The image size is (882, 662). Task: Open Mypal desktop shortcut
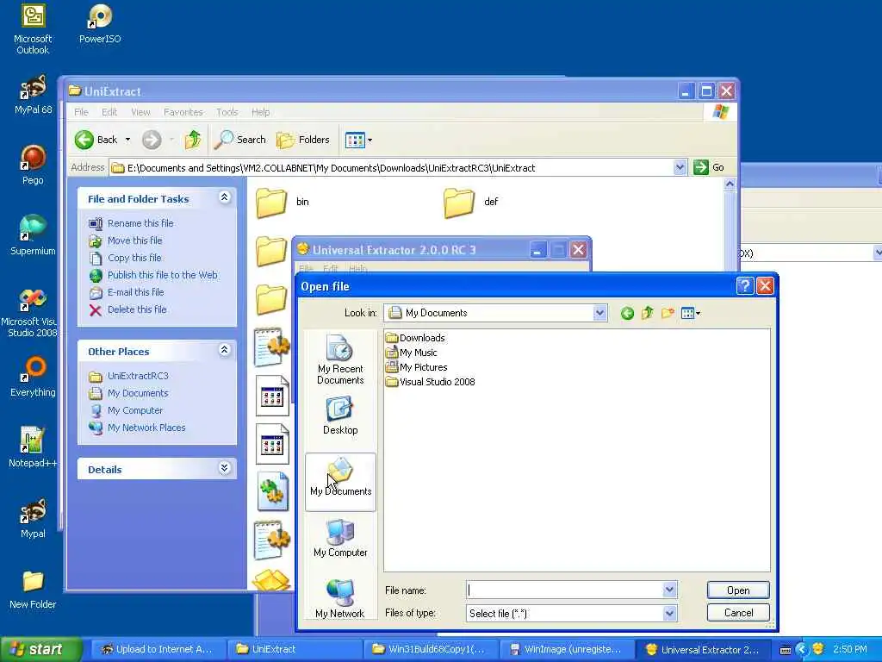click(33, 519)
